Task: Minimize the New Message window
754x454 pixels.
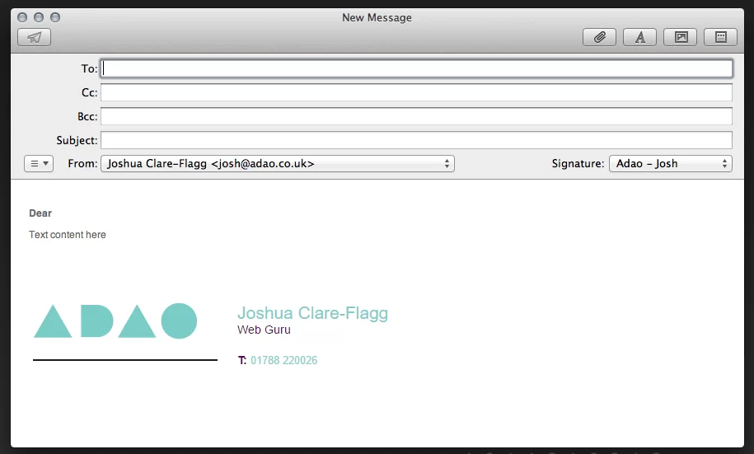Action: [x=39, y=17]
